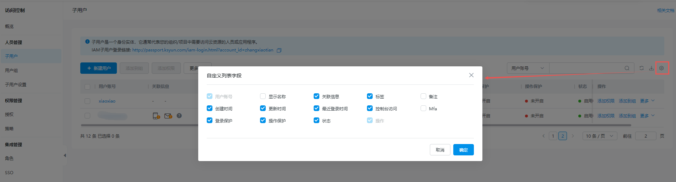Click the email envelope icon in row
676x182 pixels.
coord(168,116)
